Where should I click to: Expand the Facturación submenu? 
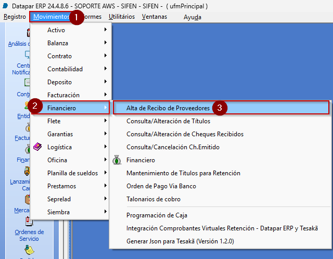pos(71,95)
